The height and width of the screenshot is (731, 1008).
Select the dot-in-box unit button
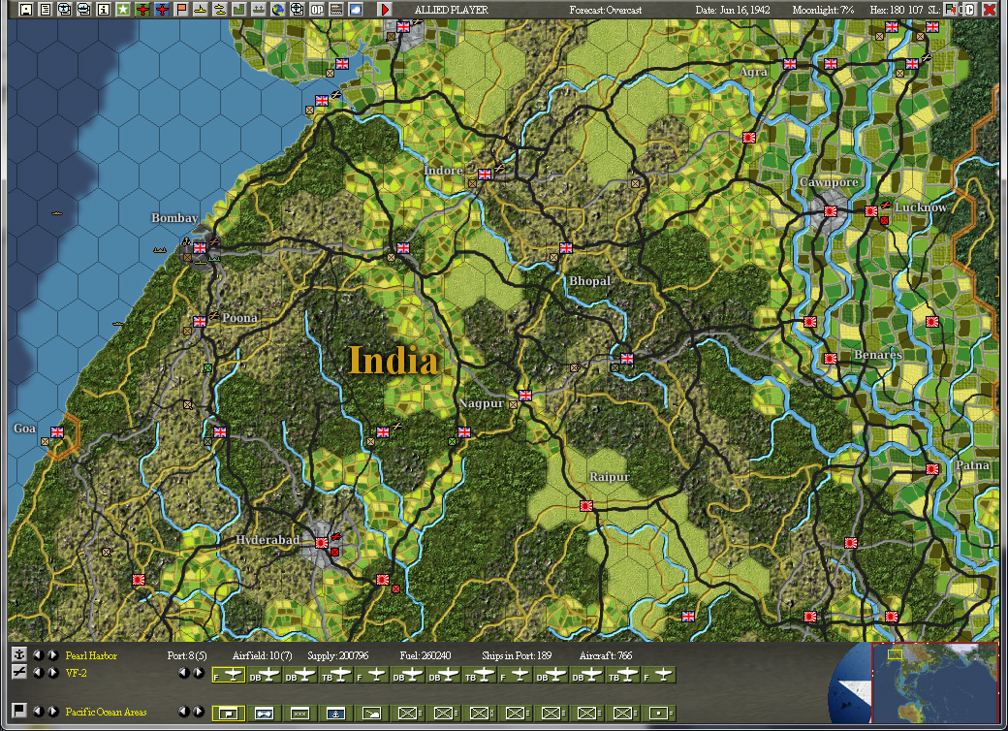pos(659,713)
